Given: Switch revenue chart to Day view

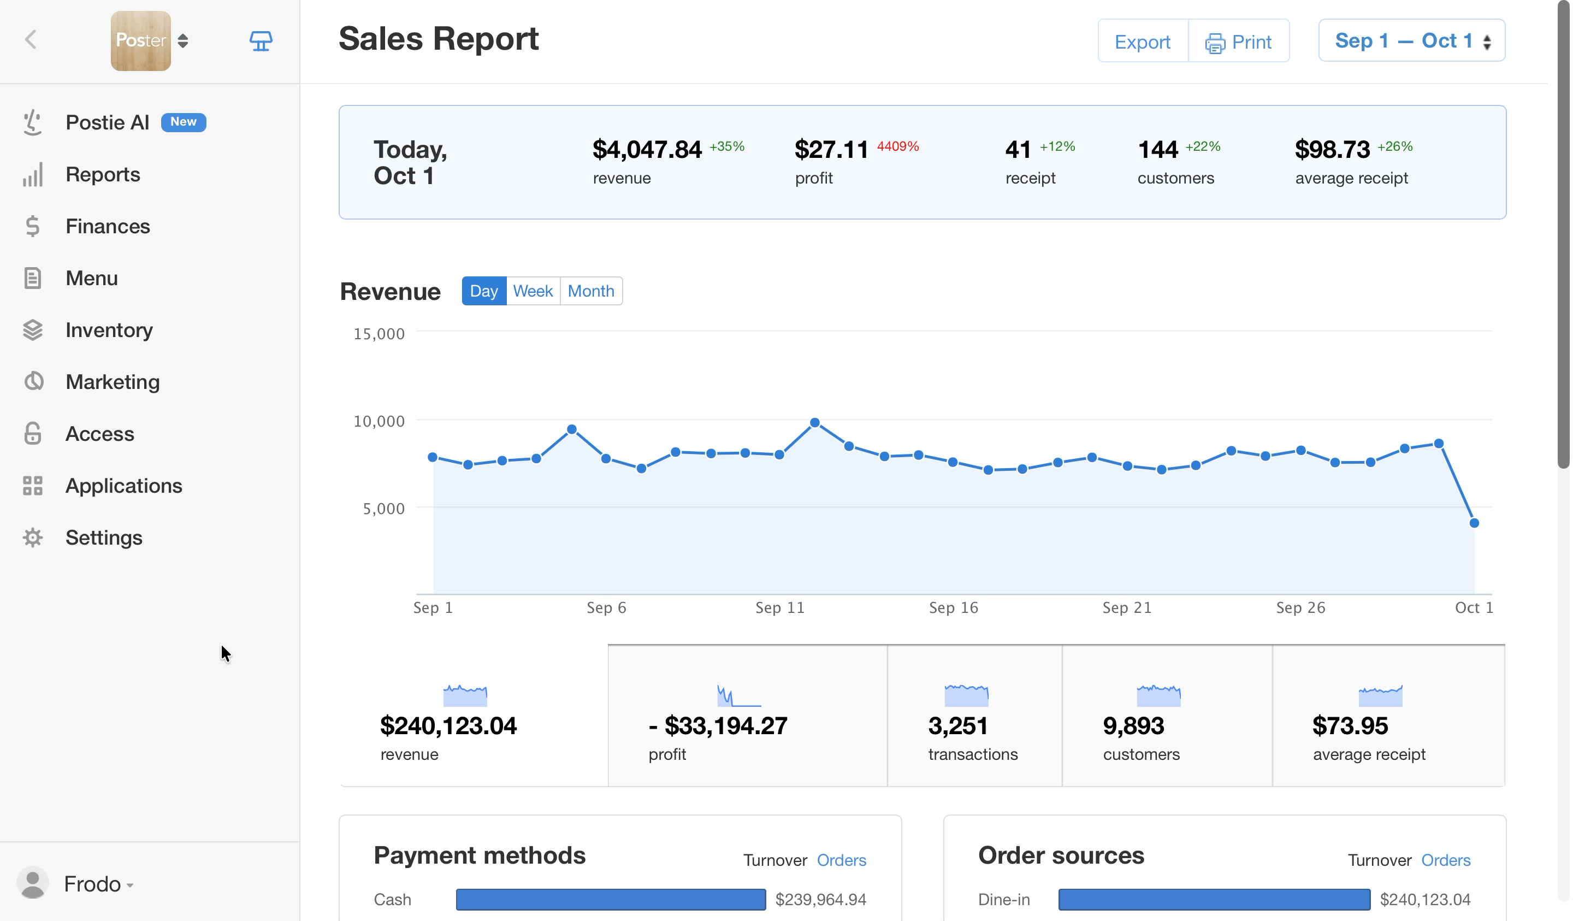Looking at the screenshot, I should click(x=484, y=291).
